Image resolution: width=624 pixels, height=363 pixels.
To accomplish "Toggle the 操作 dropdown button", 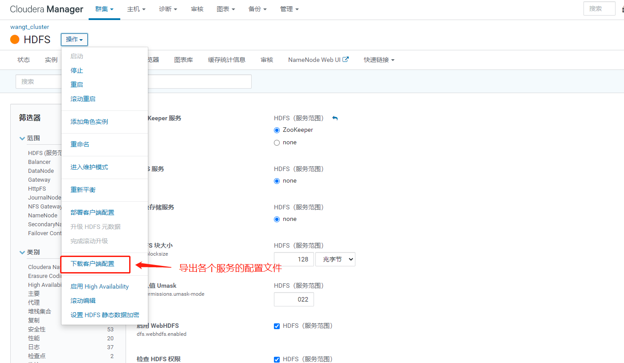I will [74, 40].
